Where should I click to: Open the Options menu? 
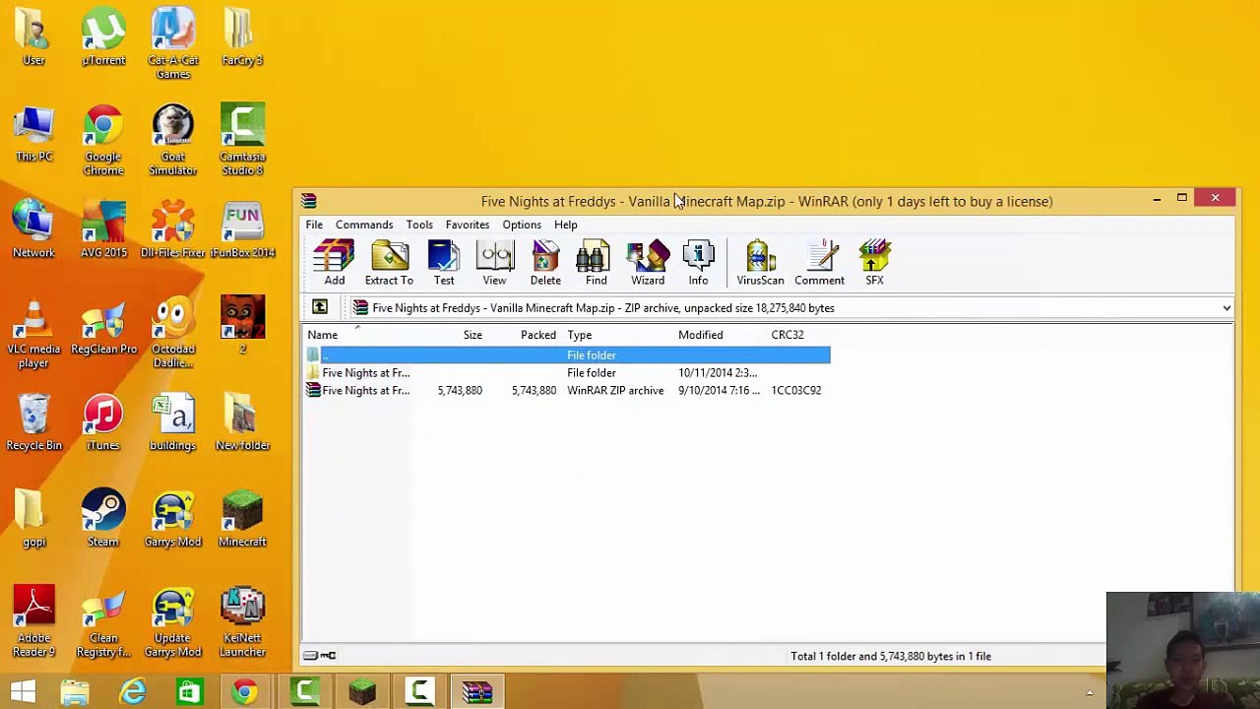tap(522, 225)
